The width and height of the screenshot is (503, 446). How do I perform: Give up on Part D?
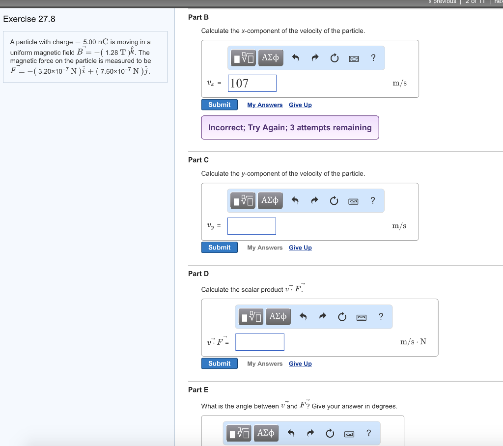coord(300,364)
